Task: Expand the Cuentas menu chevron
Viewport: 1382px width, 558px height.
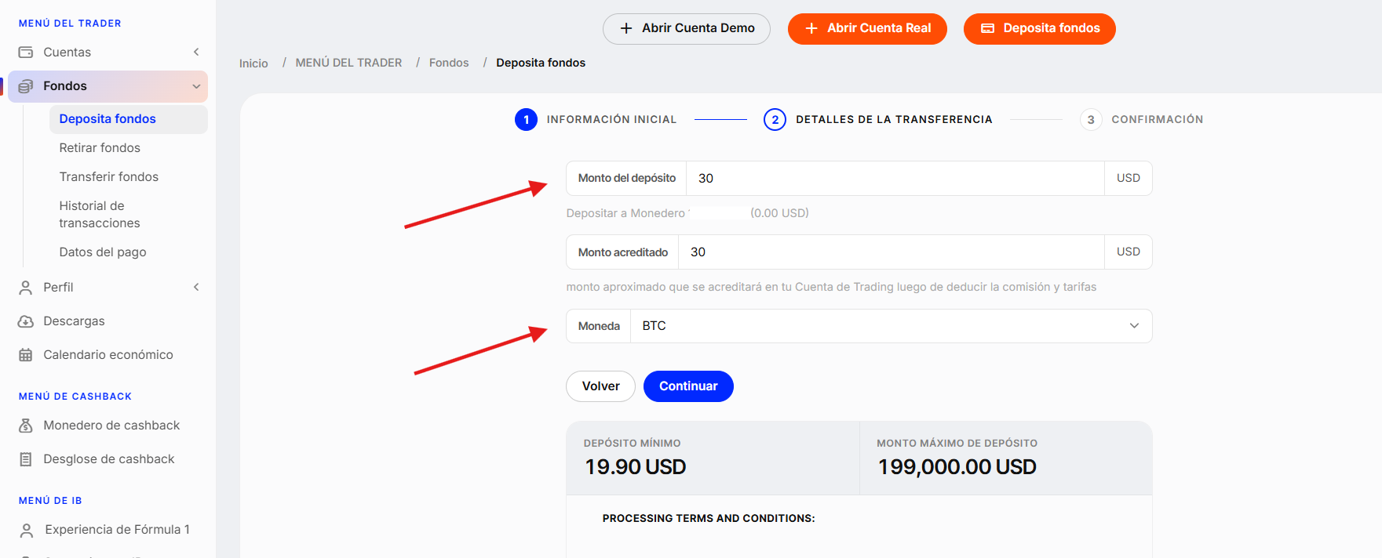Action: click(x=196, y=53)
